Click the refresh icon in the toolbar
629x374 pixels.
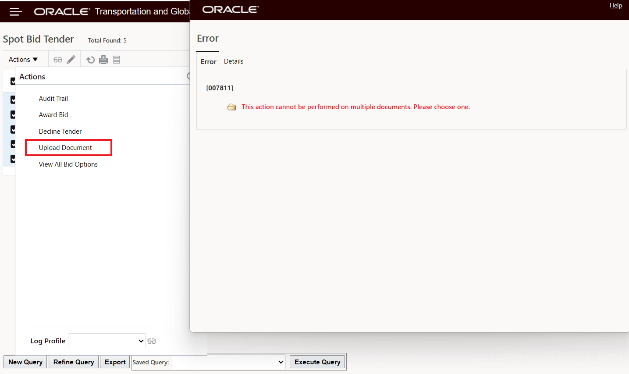[90, 60]
